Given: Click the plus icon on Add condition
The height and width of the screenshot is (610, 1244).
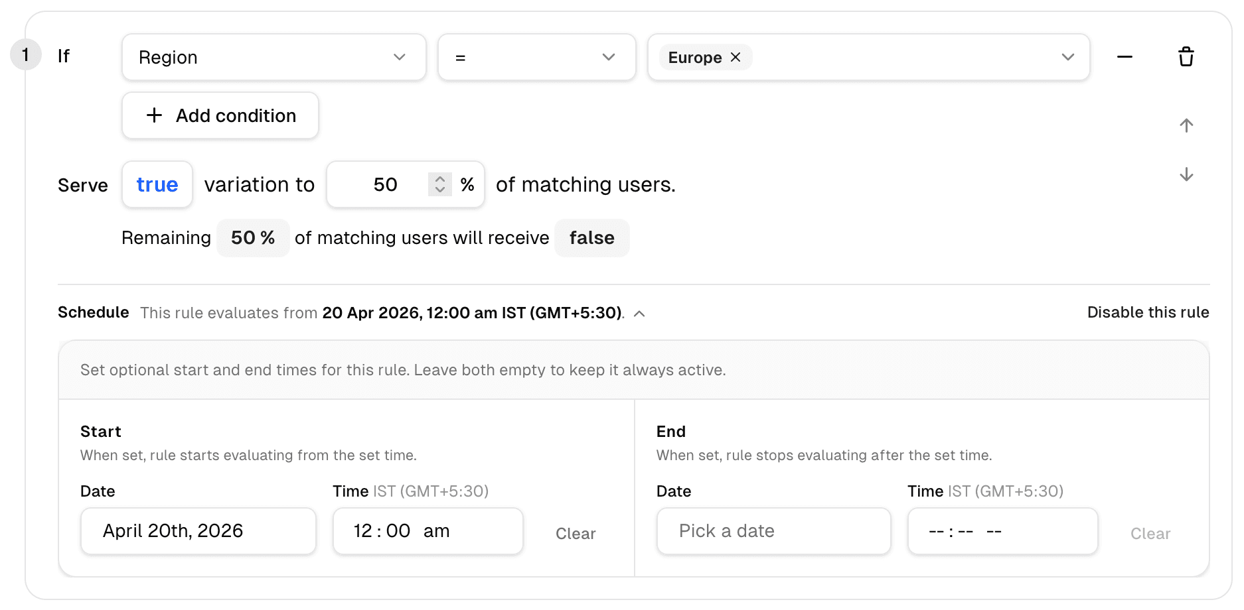Looking at the screenshot, I should point(154,115).
